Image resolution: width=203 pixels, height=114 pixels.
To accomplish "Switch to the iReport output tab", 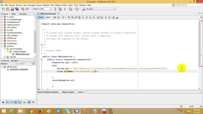I will tap(68, 92).
